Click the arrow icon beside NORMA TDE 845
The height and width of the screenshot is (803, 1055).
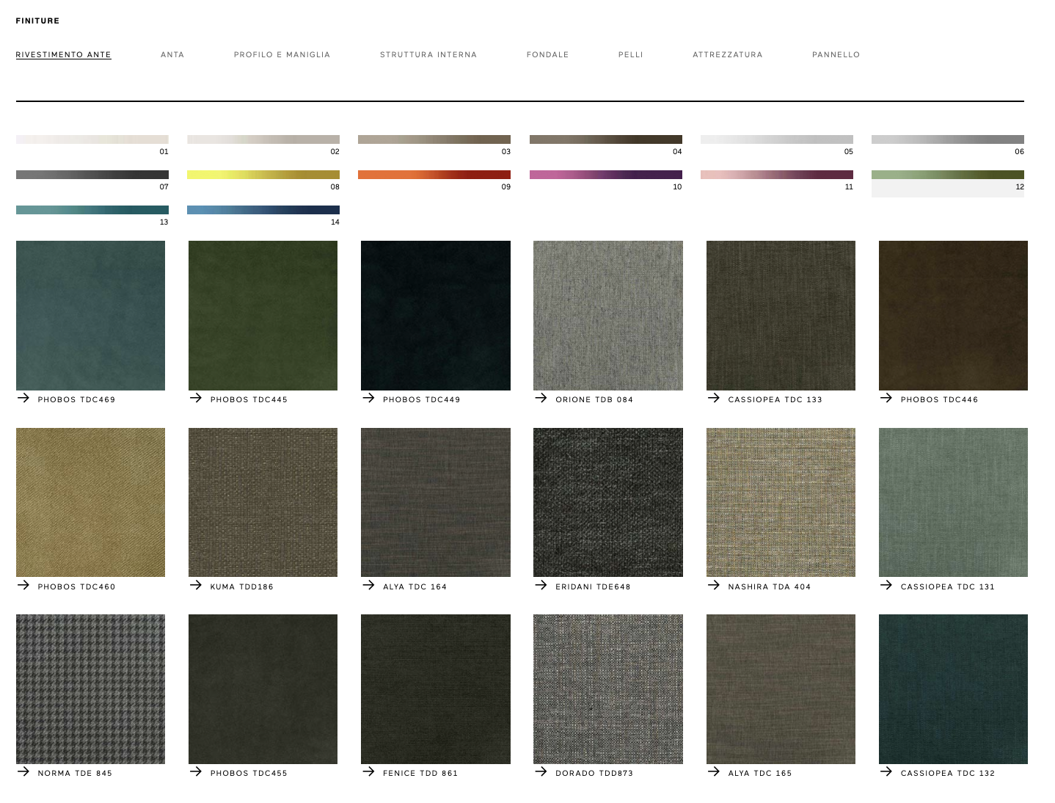(x=23, y=771)
